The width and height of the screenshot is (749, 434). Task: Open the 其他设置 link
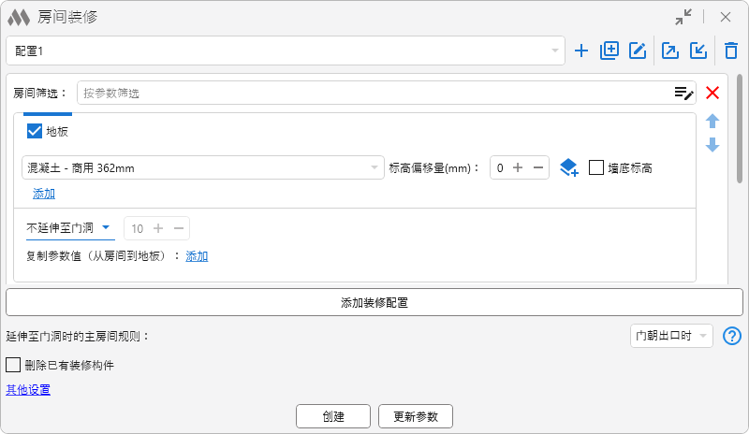(x=28, y=390)
